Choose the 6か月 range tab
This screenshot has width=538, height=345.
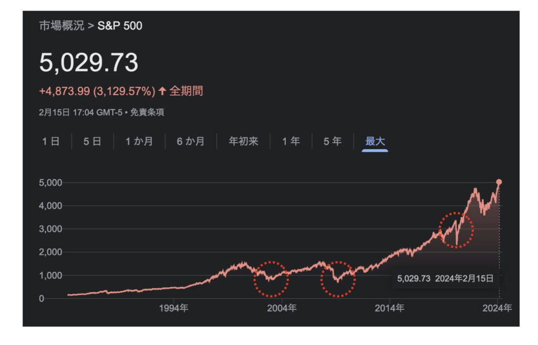click(x=191, y=141)
